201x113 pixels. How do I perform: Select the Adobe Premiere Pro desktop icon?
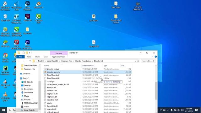click(x=27, y=45)
